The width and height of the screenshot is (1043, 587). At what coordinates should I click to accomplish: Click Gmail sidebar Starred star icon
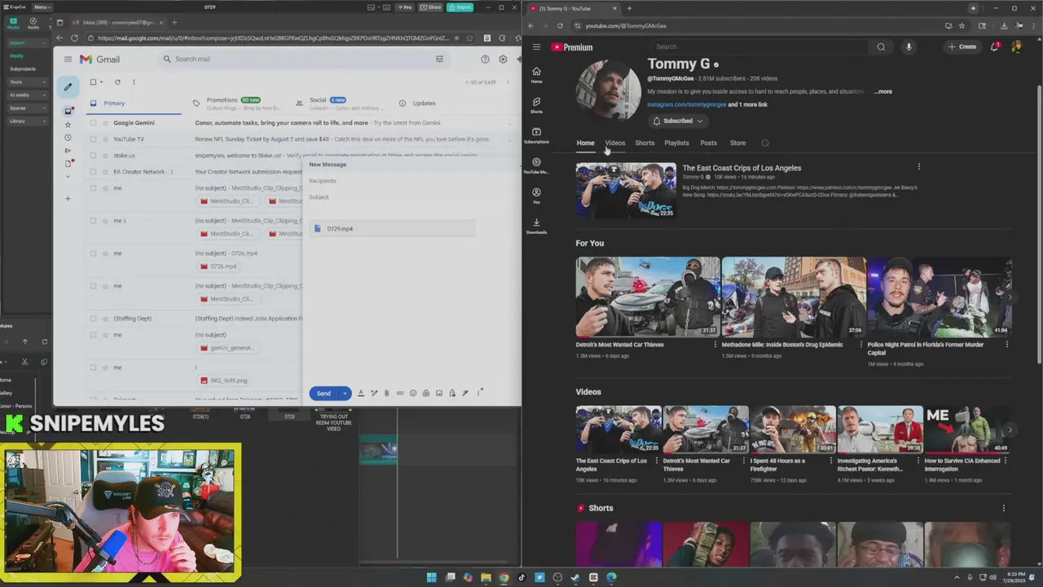(68, 124)
